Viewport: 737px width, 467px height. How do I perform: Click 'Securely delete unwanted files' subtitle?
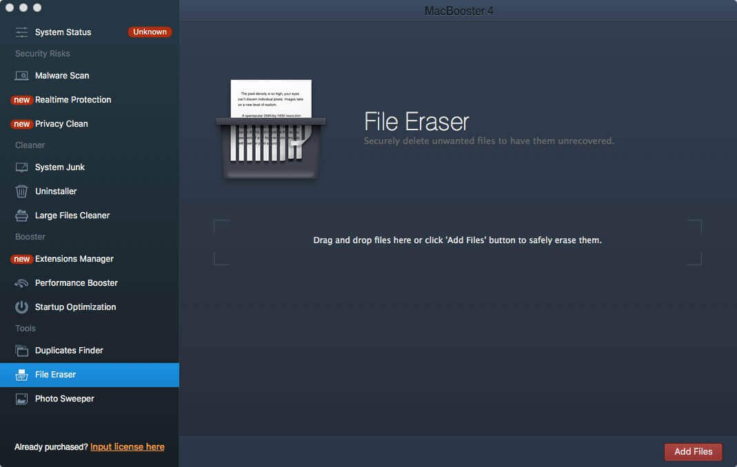tap(489, 141)
